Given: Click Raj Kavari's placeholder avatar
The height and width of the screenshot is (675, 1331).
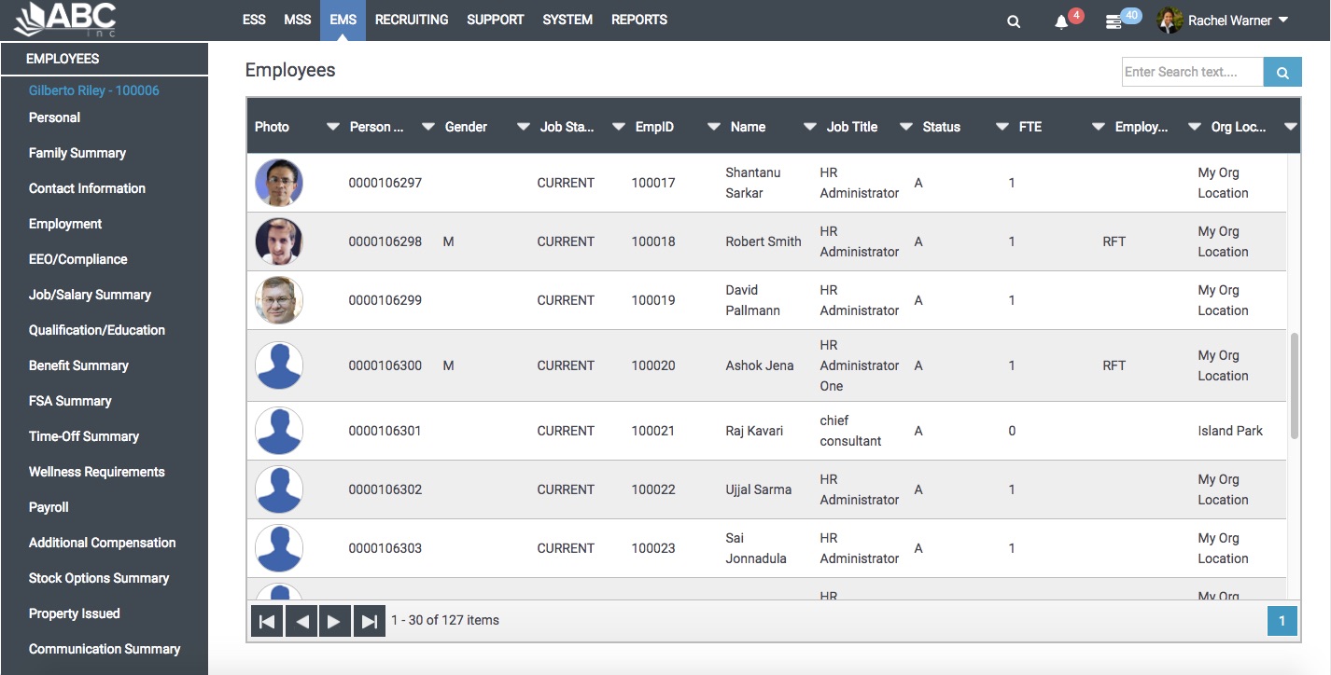Looking at the screenshot, I should tap(279, 431).
